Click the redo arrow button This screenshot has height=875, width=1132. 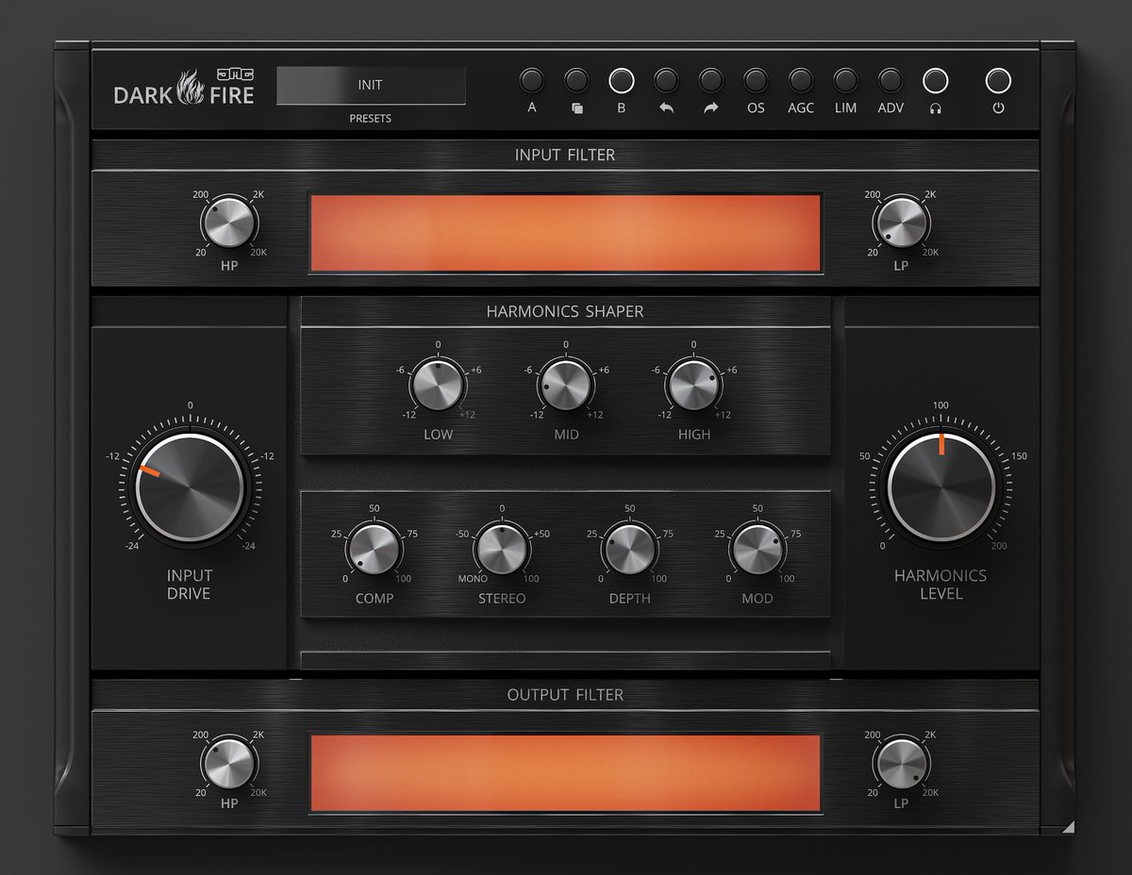pos(710,79)
